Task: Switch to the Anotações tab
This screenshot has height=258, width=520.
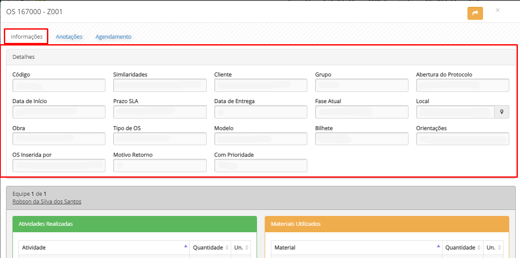Action: click(x=69, y=37)
